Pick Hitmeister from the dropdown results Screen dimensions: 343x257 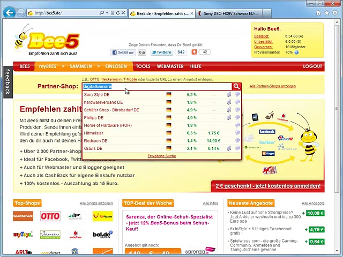93,133
